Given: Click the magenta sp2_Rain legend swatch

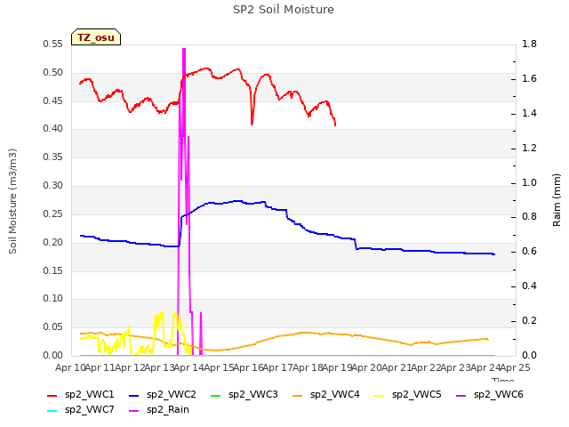Looking at the screenshot, I should coord(134,411).
